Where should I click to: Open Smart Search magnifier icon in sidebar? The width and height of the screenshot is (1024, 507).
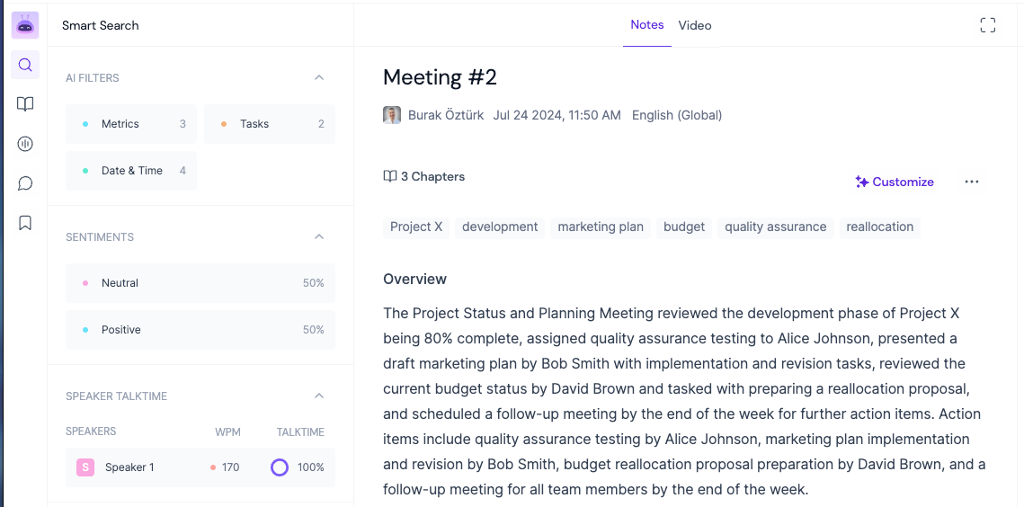(25, 65)
